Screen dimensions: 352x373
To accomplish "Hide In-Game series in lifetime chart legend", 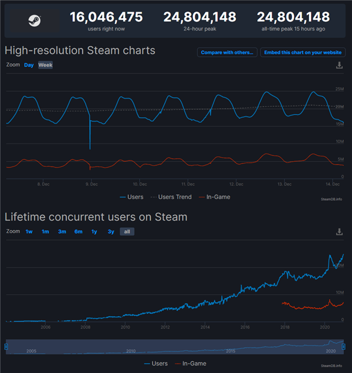I will pyautogui.click(x=191, y=364).
